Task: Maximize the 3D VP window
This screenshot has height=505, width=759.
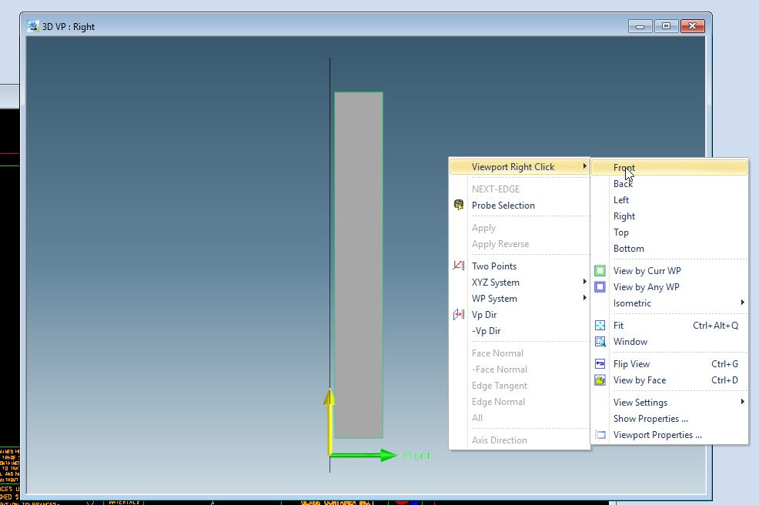Action: (666, 26)
